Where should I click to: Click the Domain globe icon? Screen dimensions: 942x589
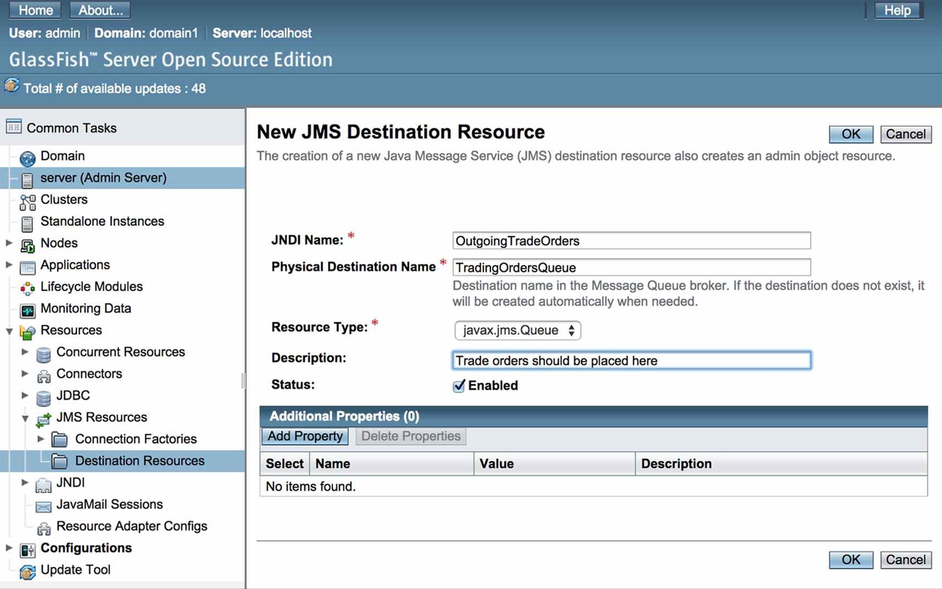[27, 158]
